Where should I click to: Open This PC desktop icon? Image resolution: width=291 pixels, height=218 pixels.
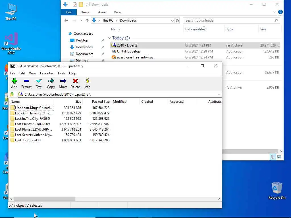[x=11, y=11]
